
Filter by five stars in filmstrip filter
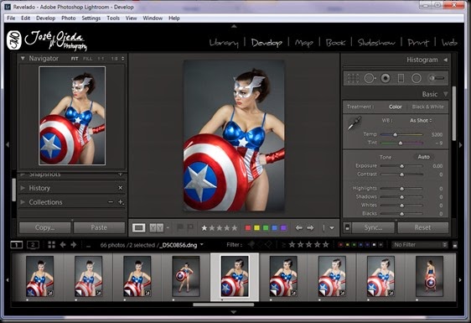pos(326,245)
